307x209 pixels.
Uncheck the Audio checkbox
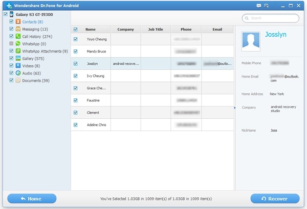click(x=11, y=73)
